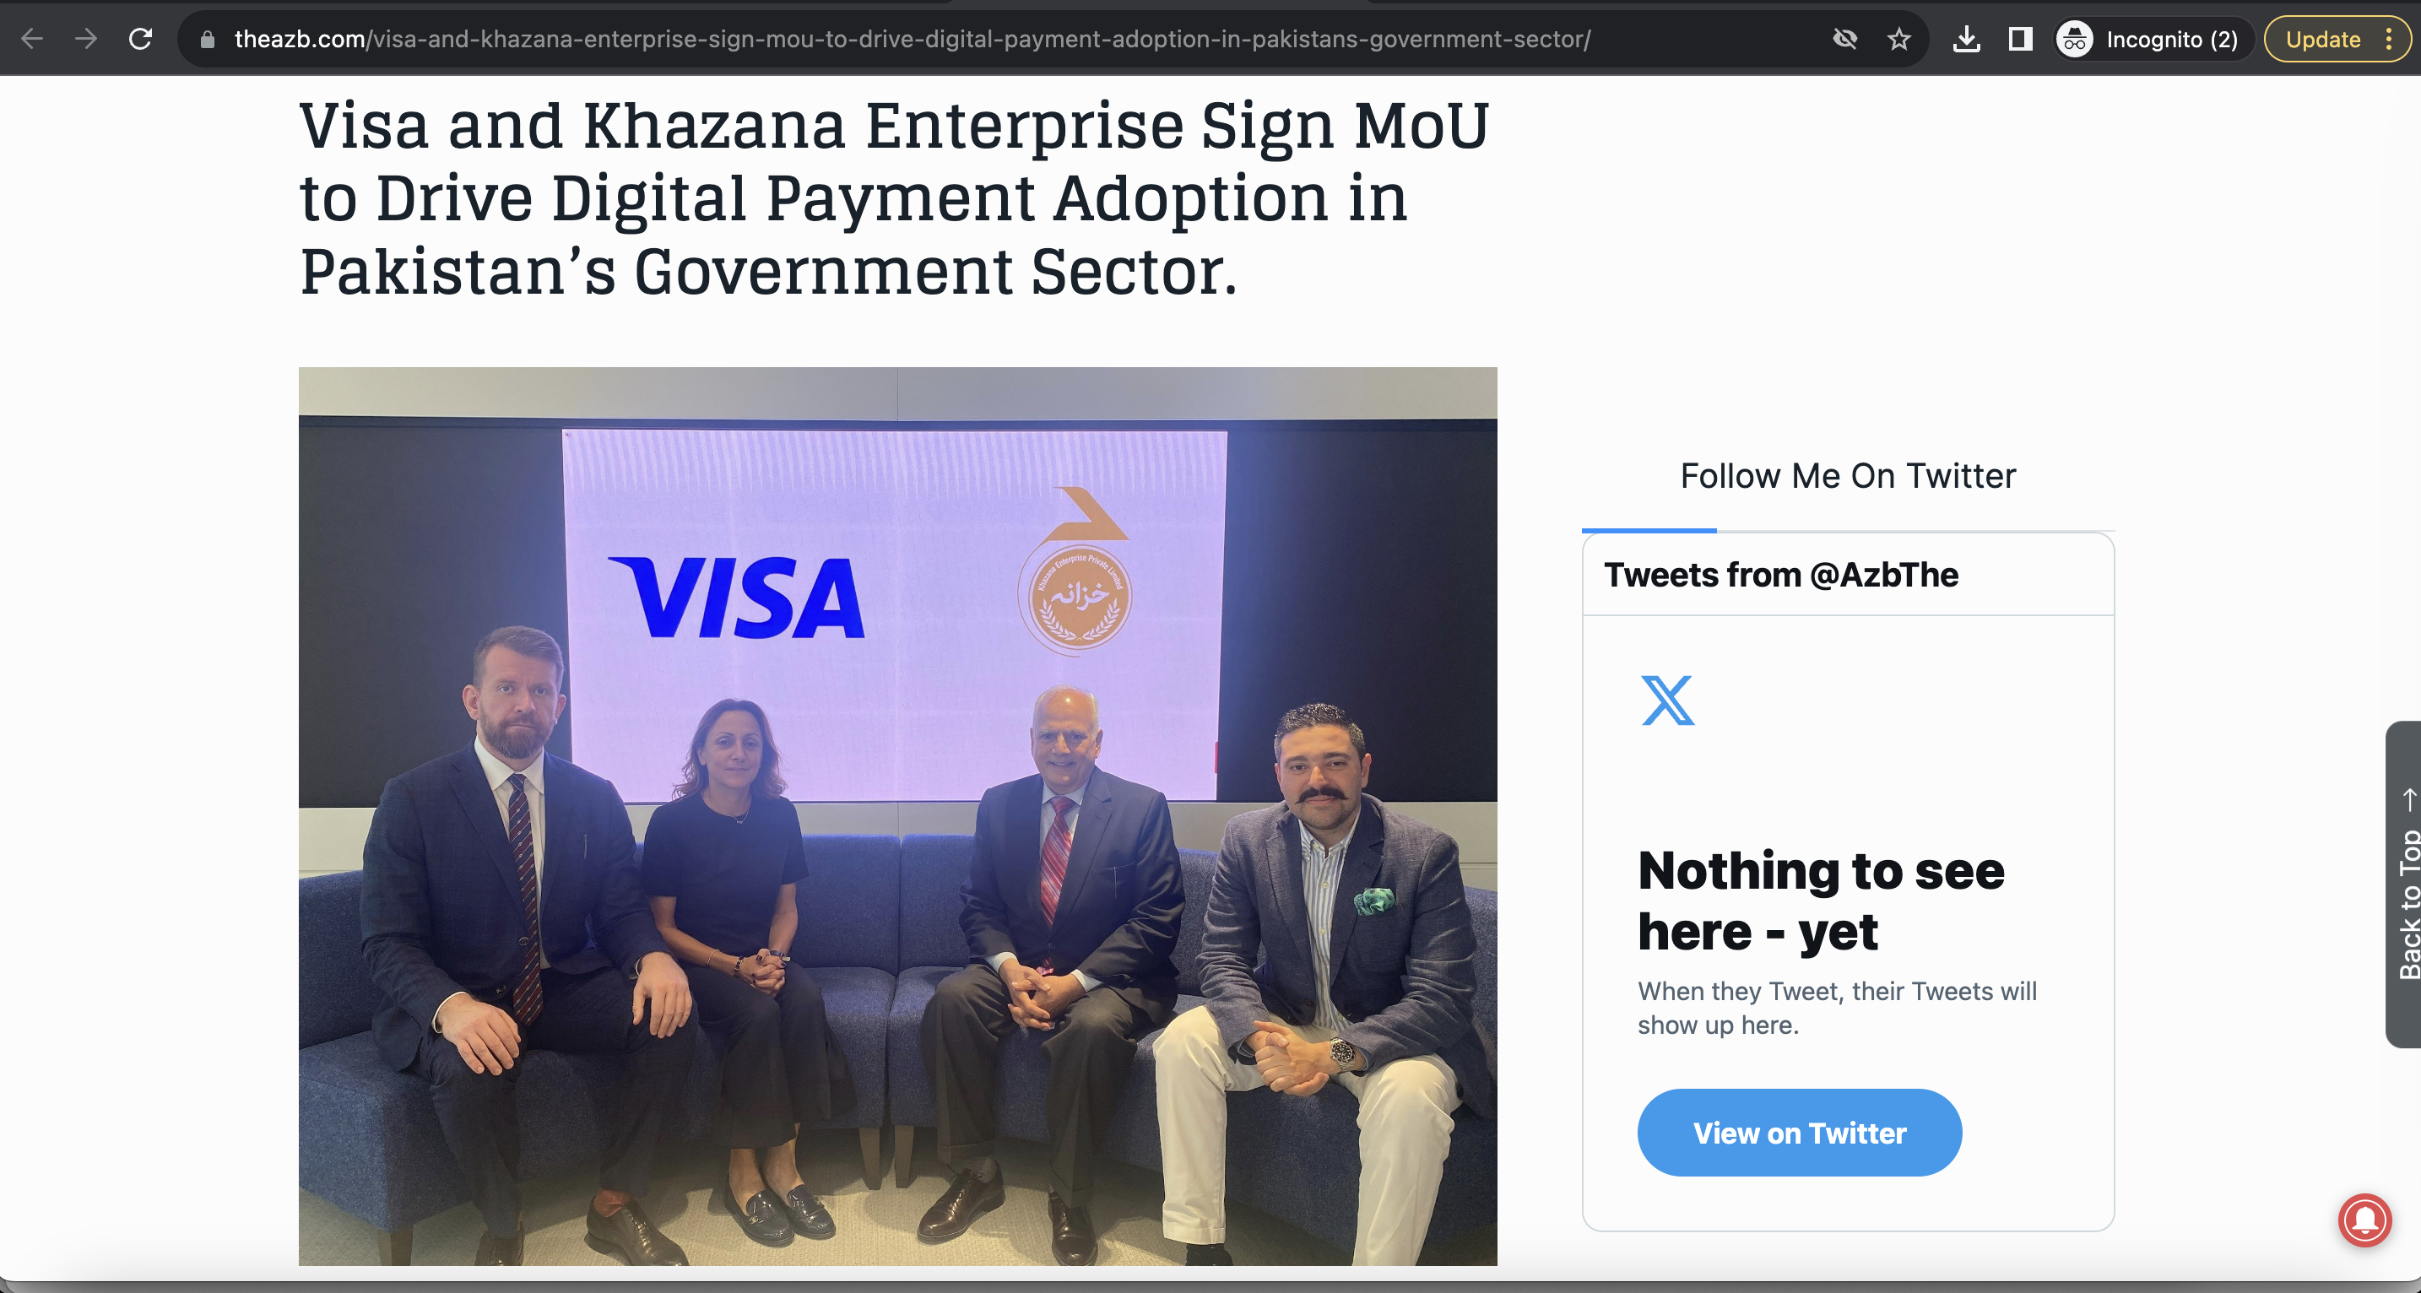Screen dimensions: 2421x1293
Task: Click the blue X logo
Action: pyautogui.click(x=1667, y=700)
